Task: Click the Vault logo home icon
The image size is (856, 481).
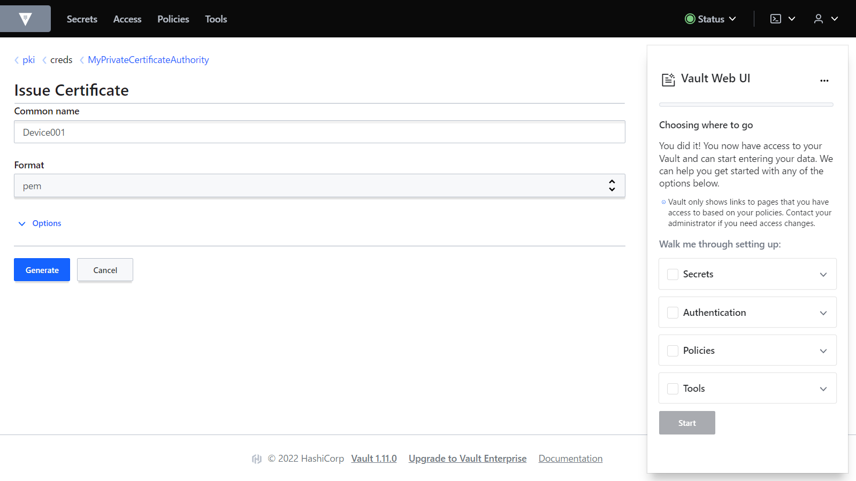Action: (x=25, y=19)
